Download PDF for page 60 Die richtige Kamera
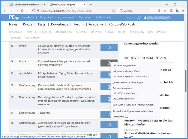Screen dimensions: 188x139 pyautogui.click(x=106, y=99)
